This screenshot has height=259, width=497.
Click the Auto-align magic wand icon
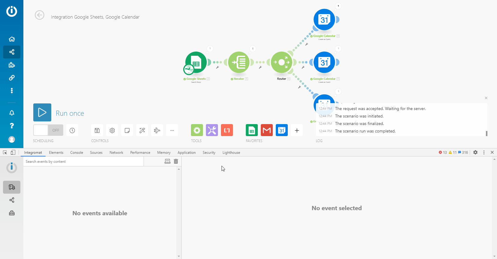coord(142,130)
